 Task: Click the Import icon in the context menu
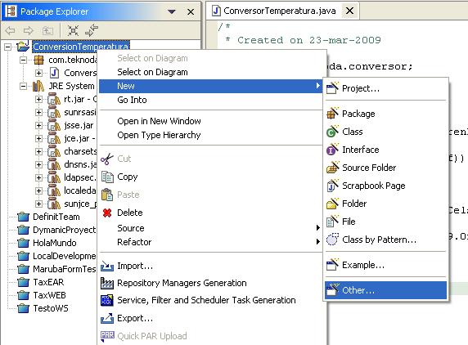(107, 266)
